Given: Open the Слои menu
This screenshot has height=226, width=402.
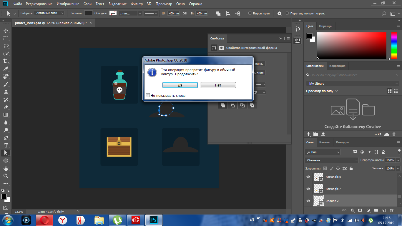Looking at the screenshot, I should (x=87, y=4).
